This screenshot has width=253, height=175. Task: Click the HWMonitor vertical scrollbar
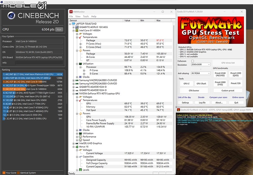click(x=174, y=92)
